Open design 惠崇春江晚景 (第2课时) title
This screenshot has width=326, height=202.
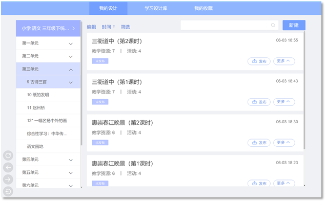[x=123, y=123]
